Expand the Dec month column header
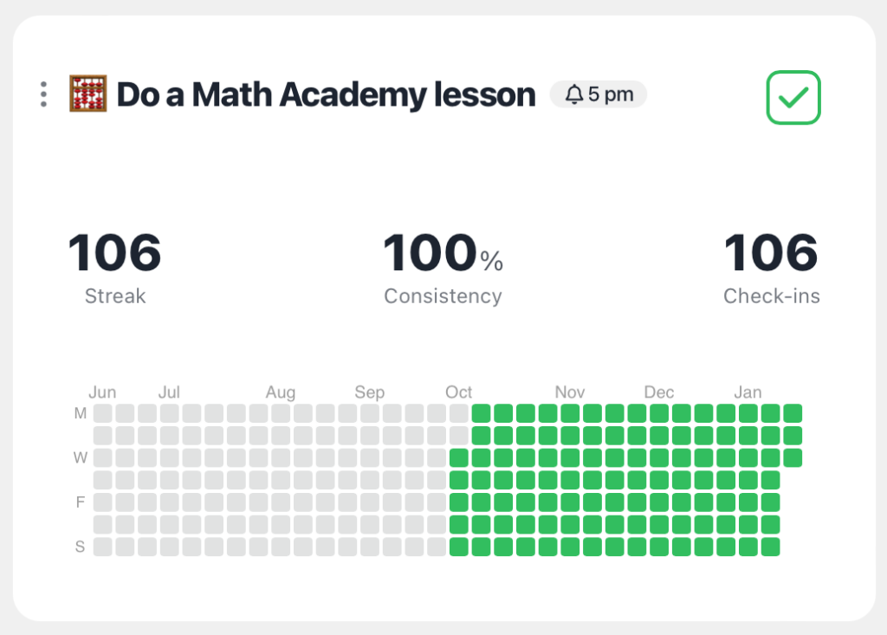Image resolution: width=887 pixels, height=635 pixels. [x=658, y=392]
